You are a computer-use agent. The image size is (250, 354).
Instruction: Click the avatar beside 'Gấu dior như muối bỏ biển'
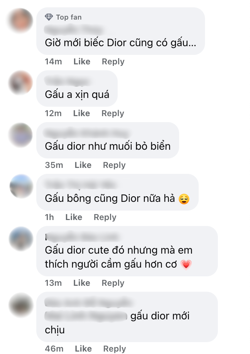19,135
